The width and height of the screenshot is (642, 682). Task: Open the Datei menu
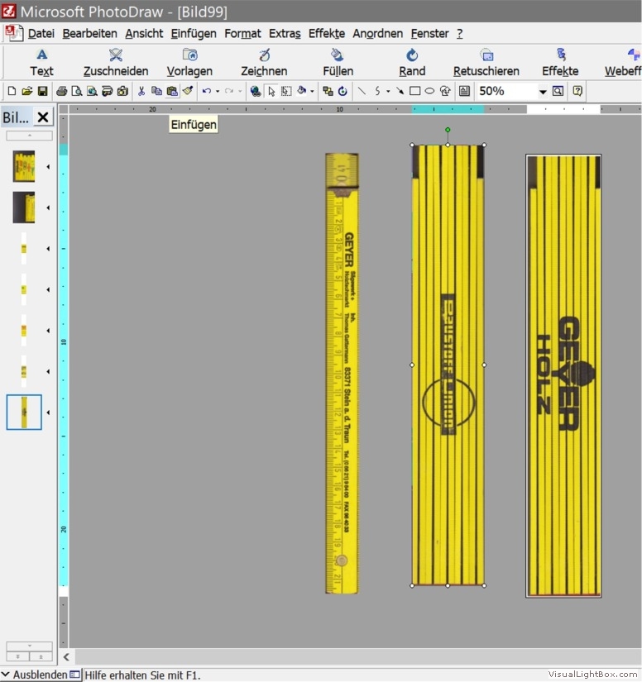(x=41, y=34)
